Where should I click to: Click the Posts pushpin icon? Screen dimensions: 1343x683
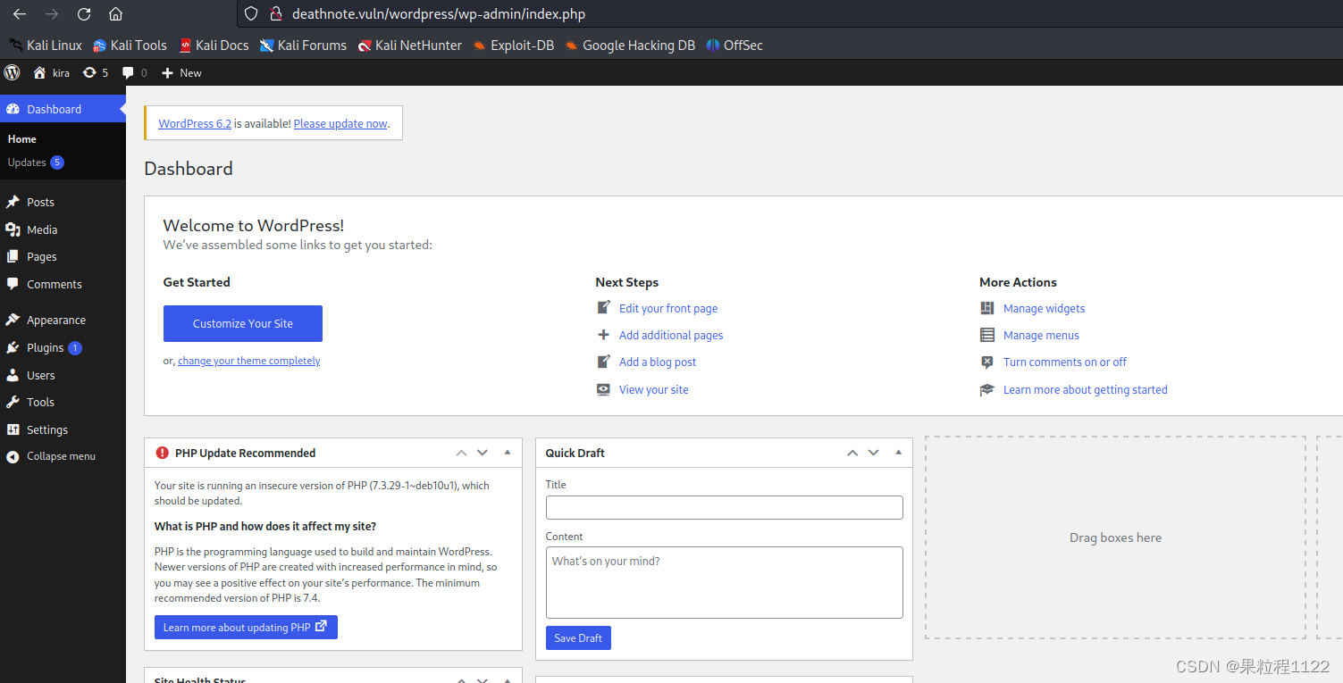tap(13, 202)
